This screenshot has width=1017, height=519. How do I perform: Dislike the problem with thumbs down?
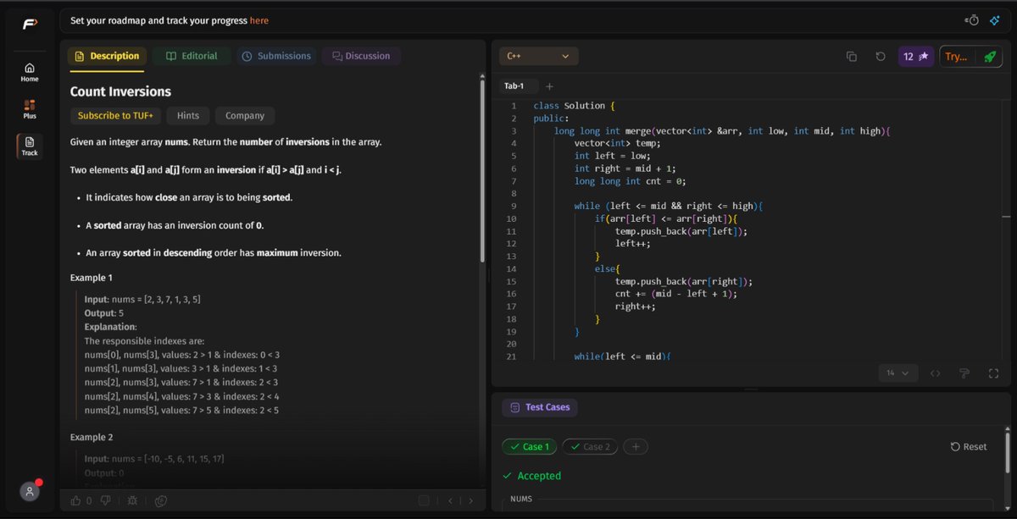click(x=106, y=500)
